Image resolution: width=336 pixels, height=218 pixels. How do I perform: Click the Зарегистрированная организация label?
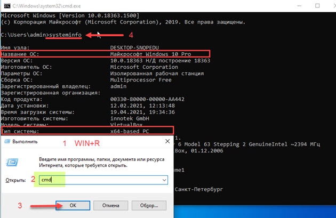coord(51,93)
